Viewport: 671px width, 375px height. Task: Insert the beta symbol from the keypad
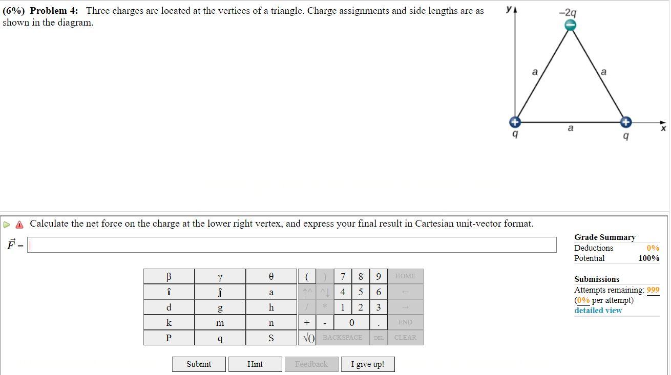[x=168, y=276]
